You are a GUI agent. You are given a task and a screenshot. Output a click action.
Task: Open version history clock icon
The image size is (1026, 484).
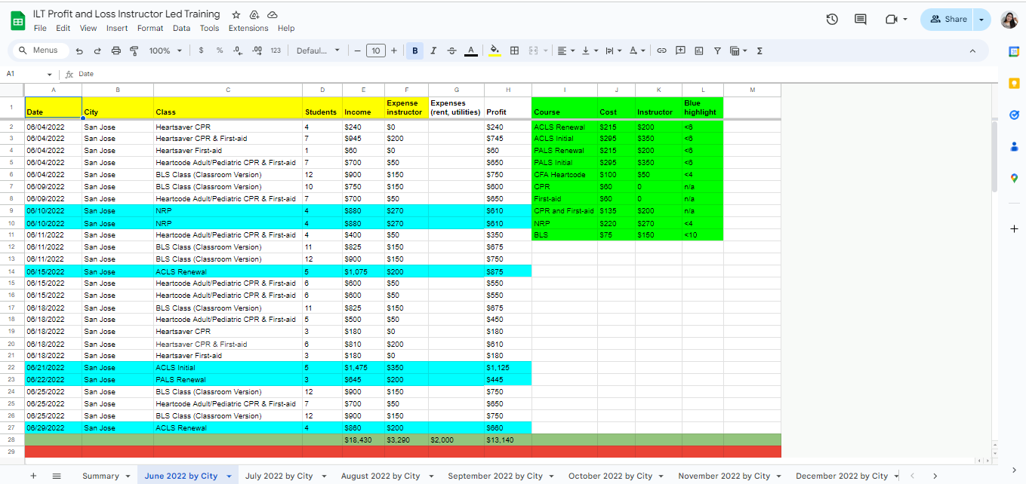tap(832, 19)
